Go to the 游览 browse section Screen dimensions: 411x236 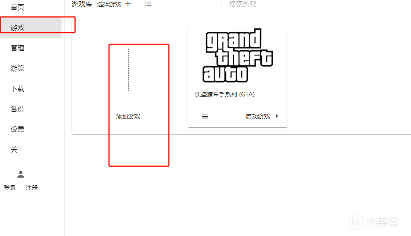(x=17, y=68)
